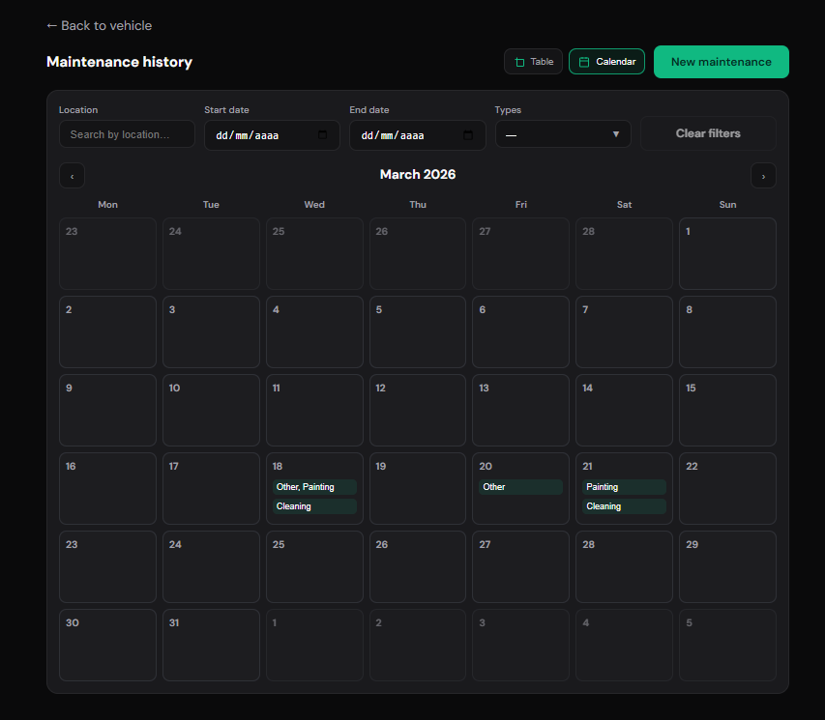Open the Other, Painting entry on 18
825x720 pixels.
pyautogui.click(x=314, y=487)
